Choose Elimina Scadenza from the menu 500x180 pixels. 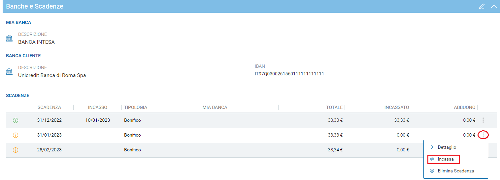point(455,171)
